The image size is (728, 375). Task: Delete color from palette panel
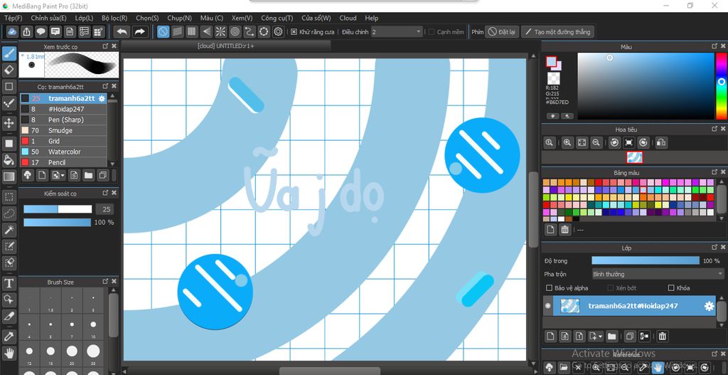click(564, 230)
